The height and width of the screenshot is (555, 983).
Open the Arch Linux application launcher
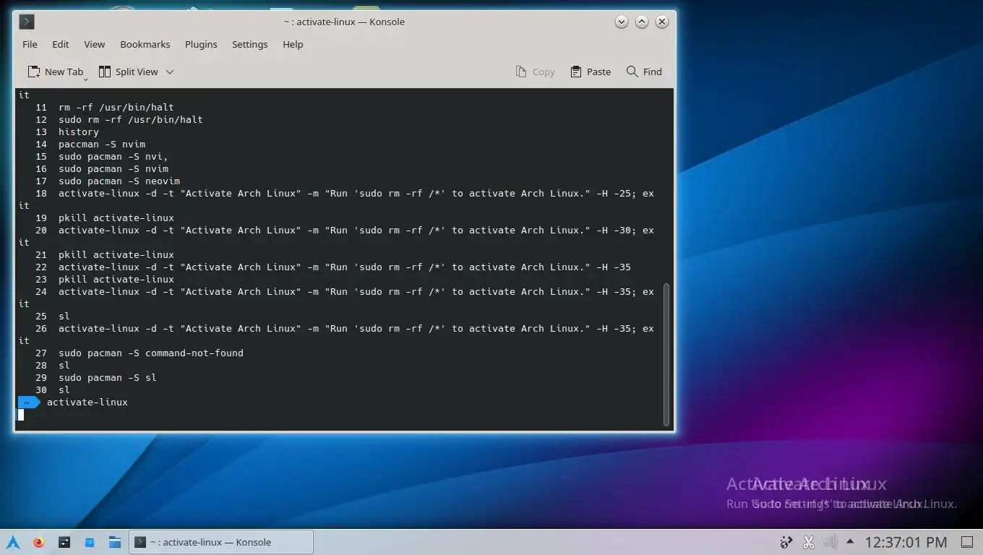pos(13,542)
